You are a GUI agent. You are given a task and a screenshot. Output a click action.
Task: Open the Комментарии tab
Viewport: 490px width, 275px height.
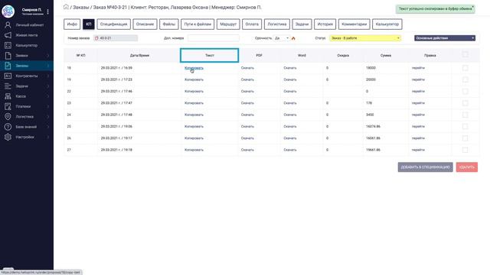click(x=354, y=24)
